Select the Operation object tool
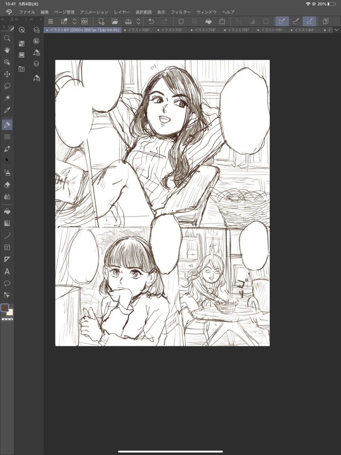 [x=7, y=62]
